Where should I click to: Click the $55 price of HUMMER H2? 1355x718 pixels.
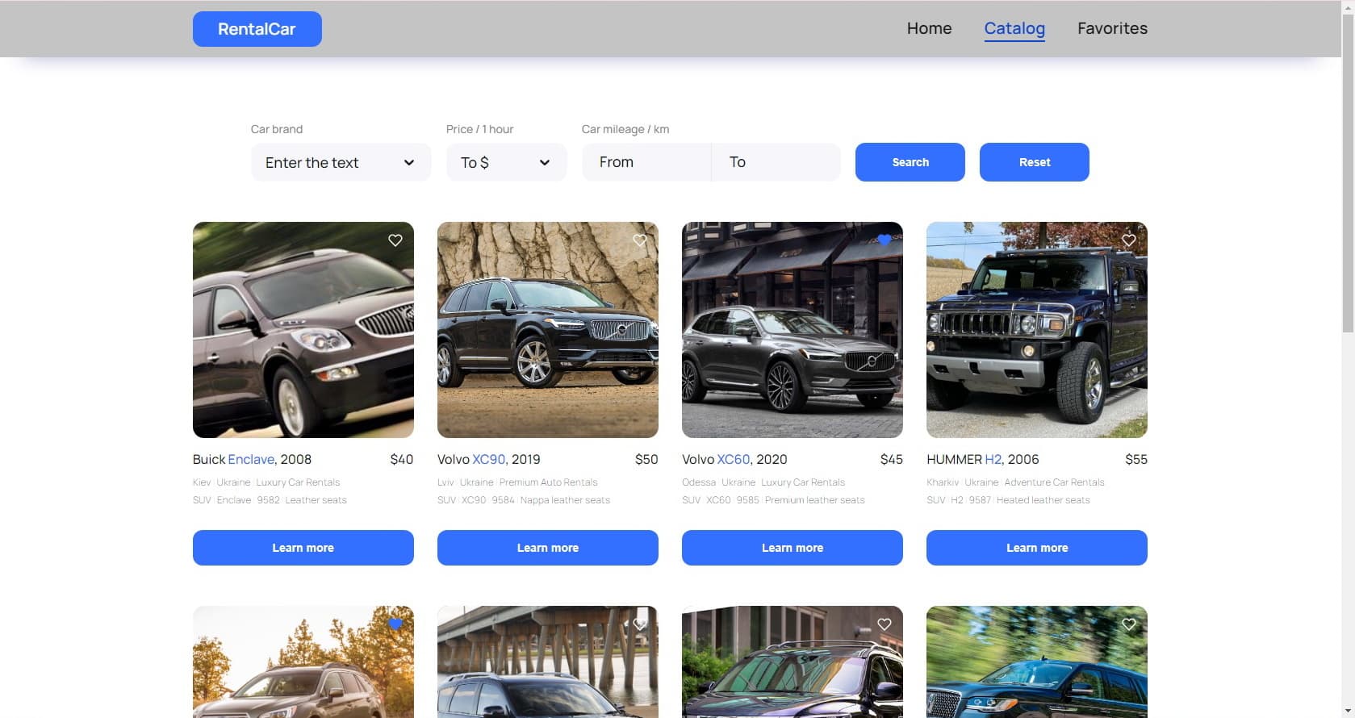click(1136, 459)
